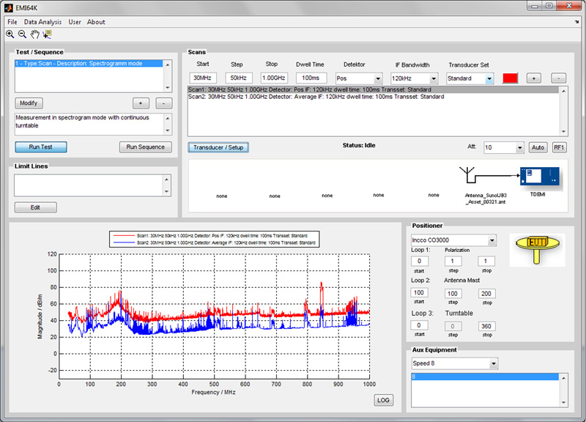Click Loop 1 Polarization start field
This screenshot has width=586, height=422.
coord(419,261)
